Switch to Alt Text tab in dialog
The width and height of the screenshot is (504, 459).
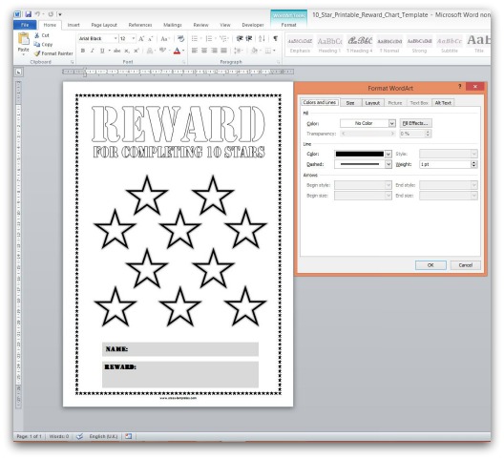click(443, 103)
